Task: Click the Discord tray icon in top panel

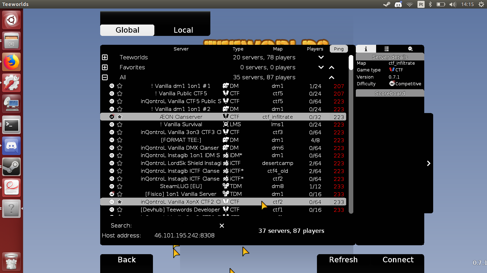Action: coord(398,4)
